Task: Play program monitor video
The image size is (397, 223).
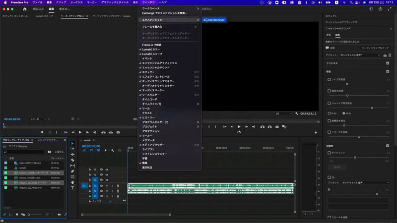Action: [239, 127]
